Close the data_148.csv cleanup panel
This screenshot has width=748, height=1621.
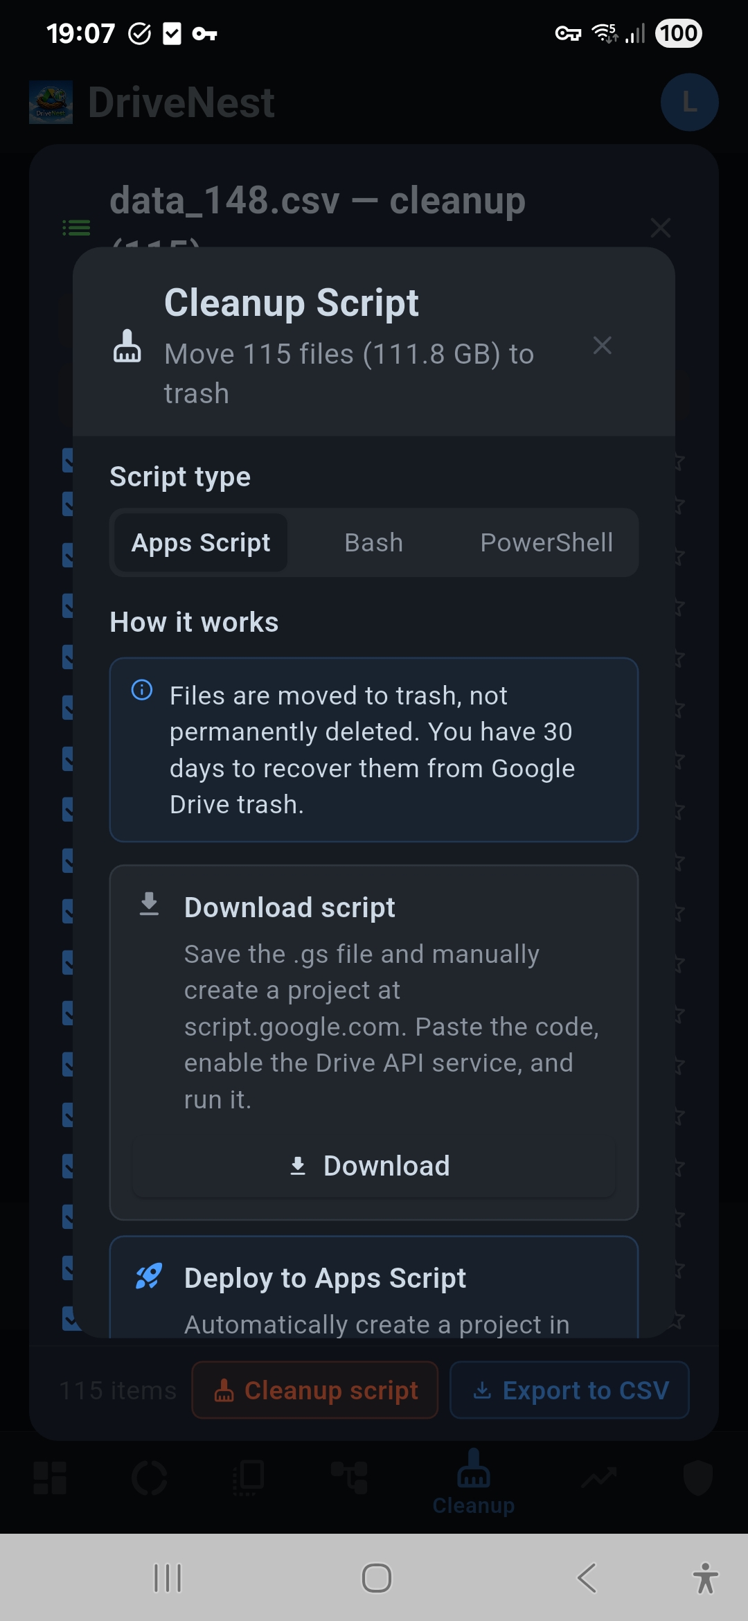[661, 227]
